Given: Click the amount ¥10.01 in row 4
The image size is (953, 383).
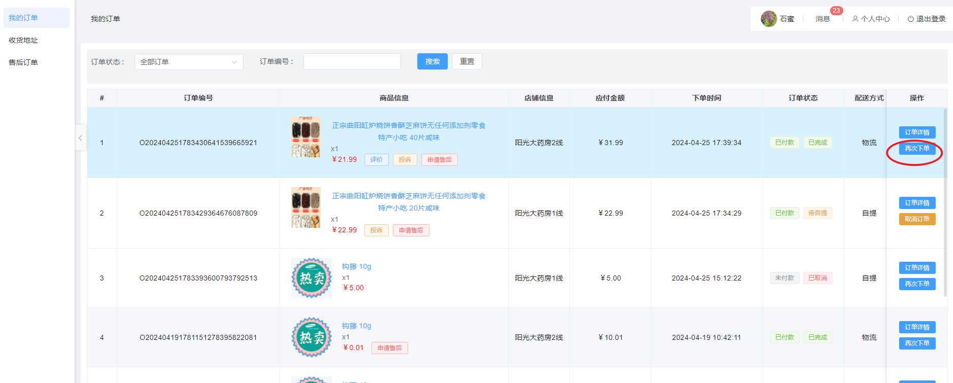Looking at the screenshot, I should (x=610, y=337).
